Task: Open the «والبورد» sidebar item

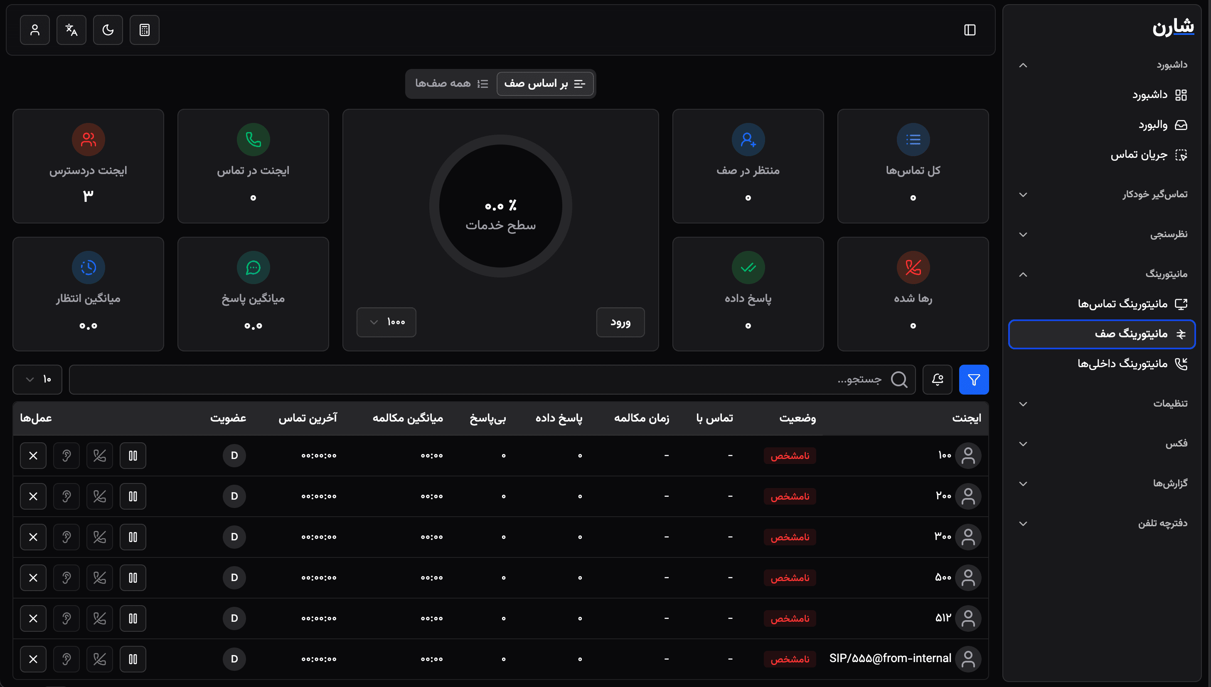Action: (x=1103, y=125)
